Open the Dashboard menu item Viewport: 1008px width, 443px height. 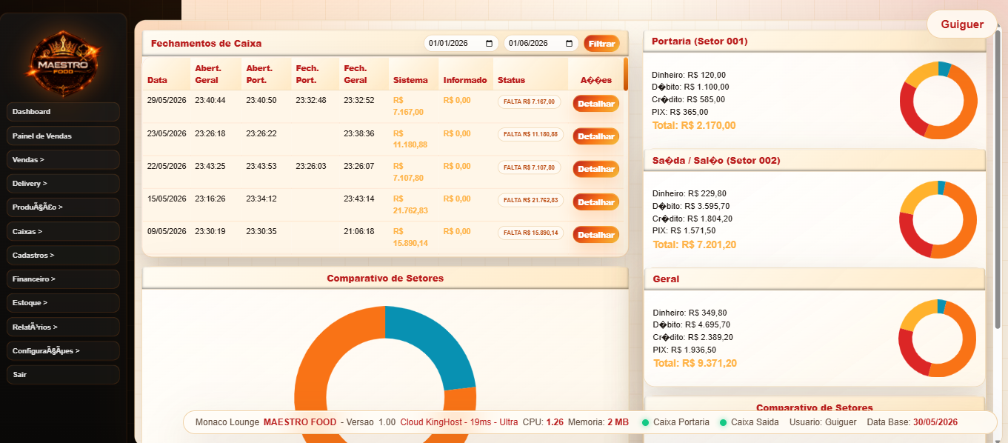[63, 112]
